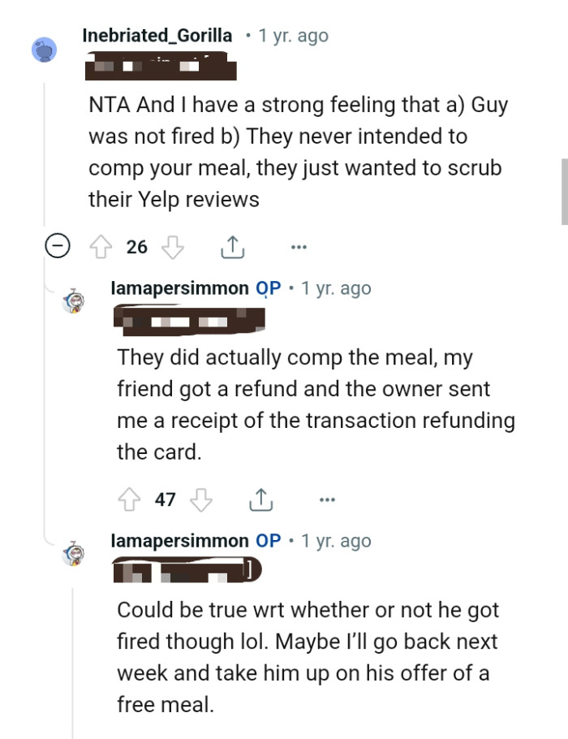Click the share icon under the NTA comment

[x=233, y=245]
